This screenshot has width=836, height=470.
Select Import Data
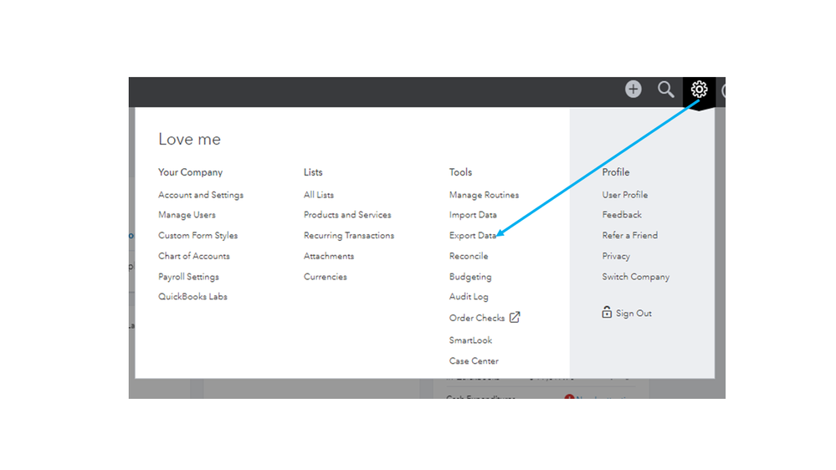click(472, 215)
